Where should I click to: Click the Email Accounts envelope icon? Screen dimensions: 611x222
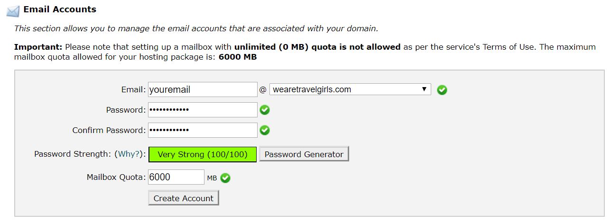pos(13,10)
